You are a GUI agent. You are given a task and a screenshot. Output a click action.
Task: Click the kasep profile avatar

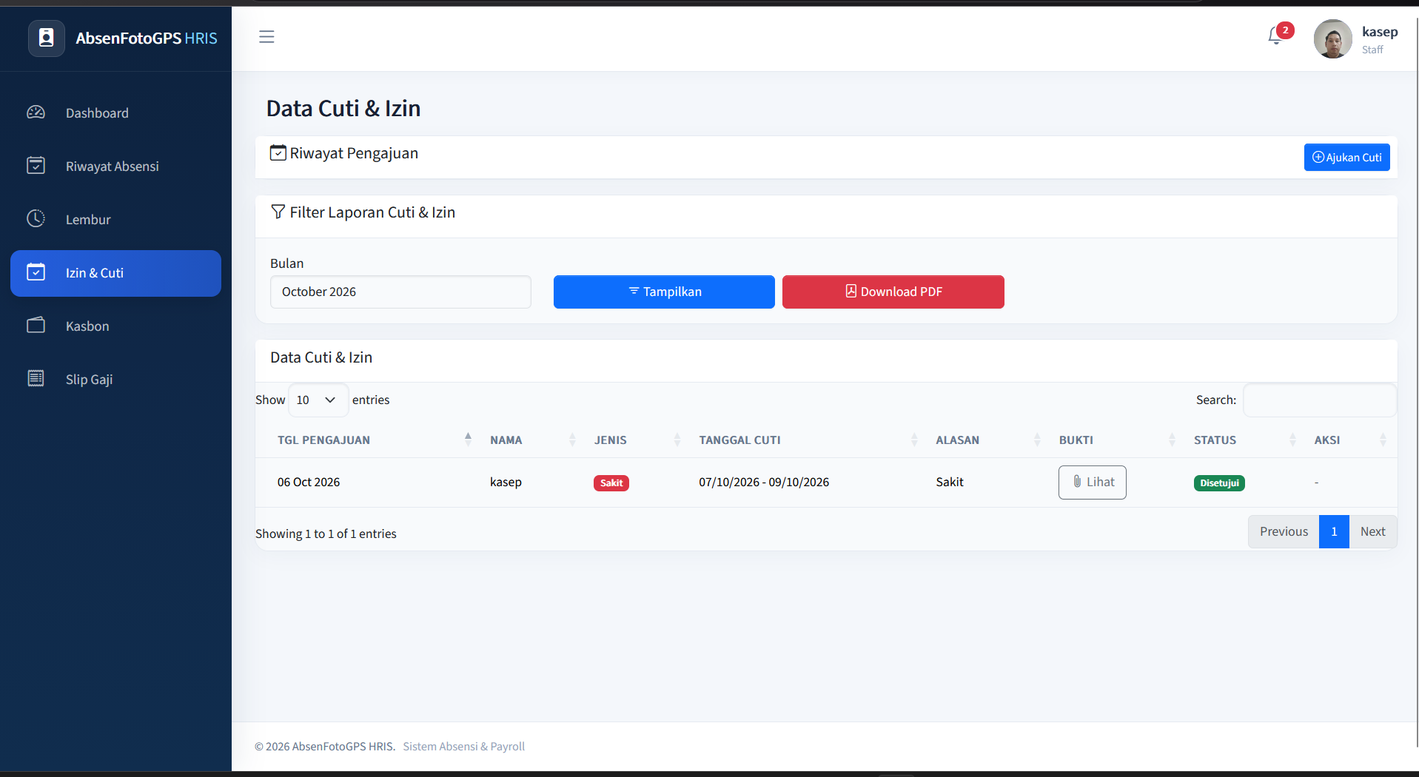click(x=1332, y=38)
